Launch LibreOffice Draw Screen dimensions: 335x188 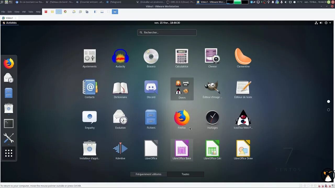click(243, 150)
